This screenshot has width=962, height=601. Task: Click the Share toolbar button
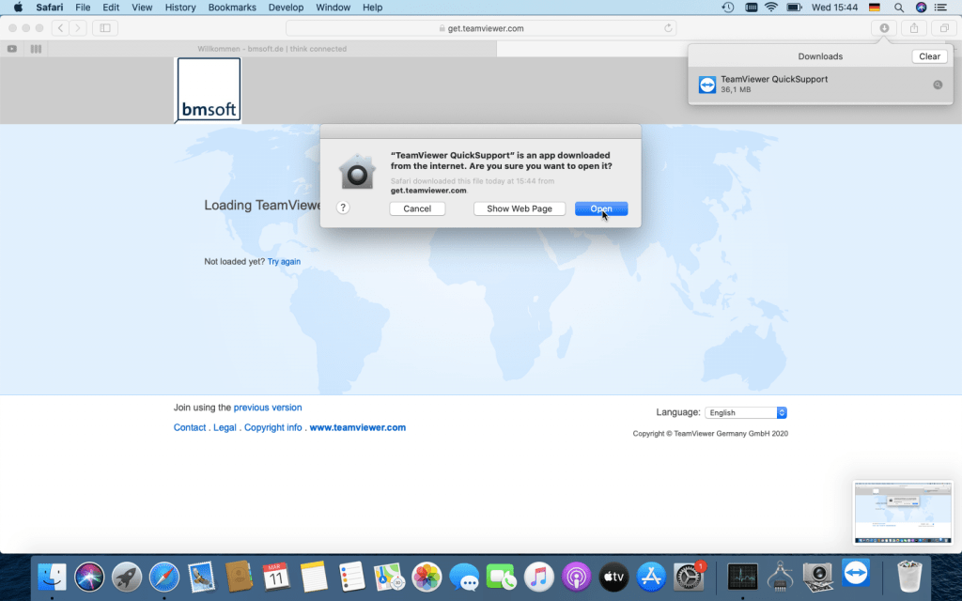click(914, 28)
